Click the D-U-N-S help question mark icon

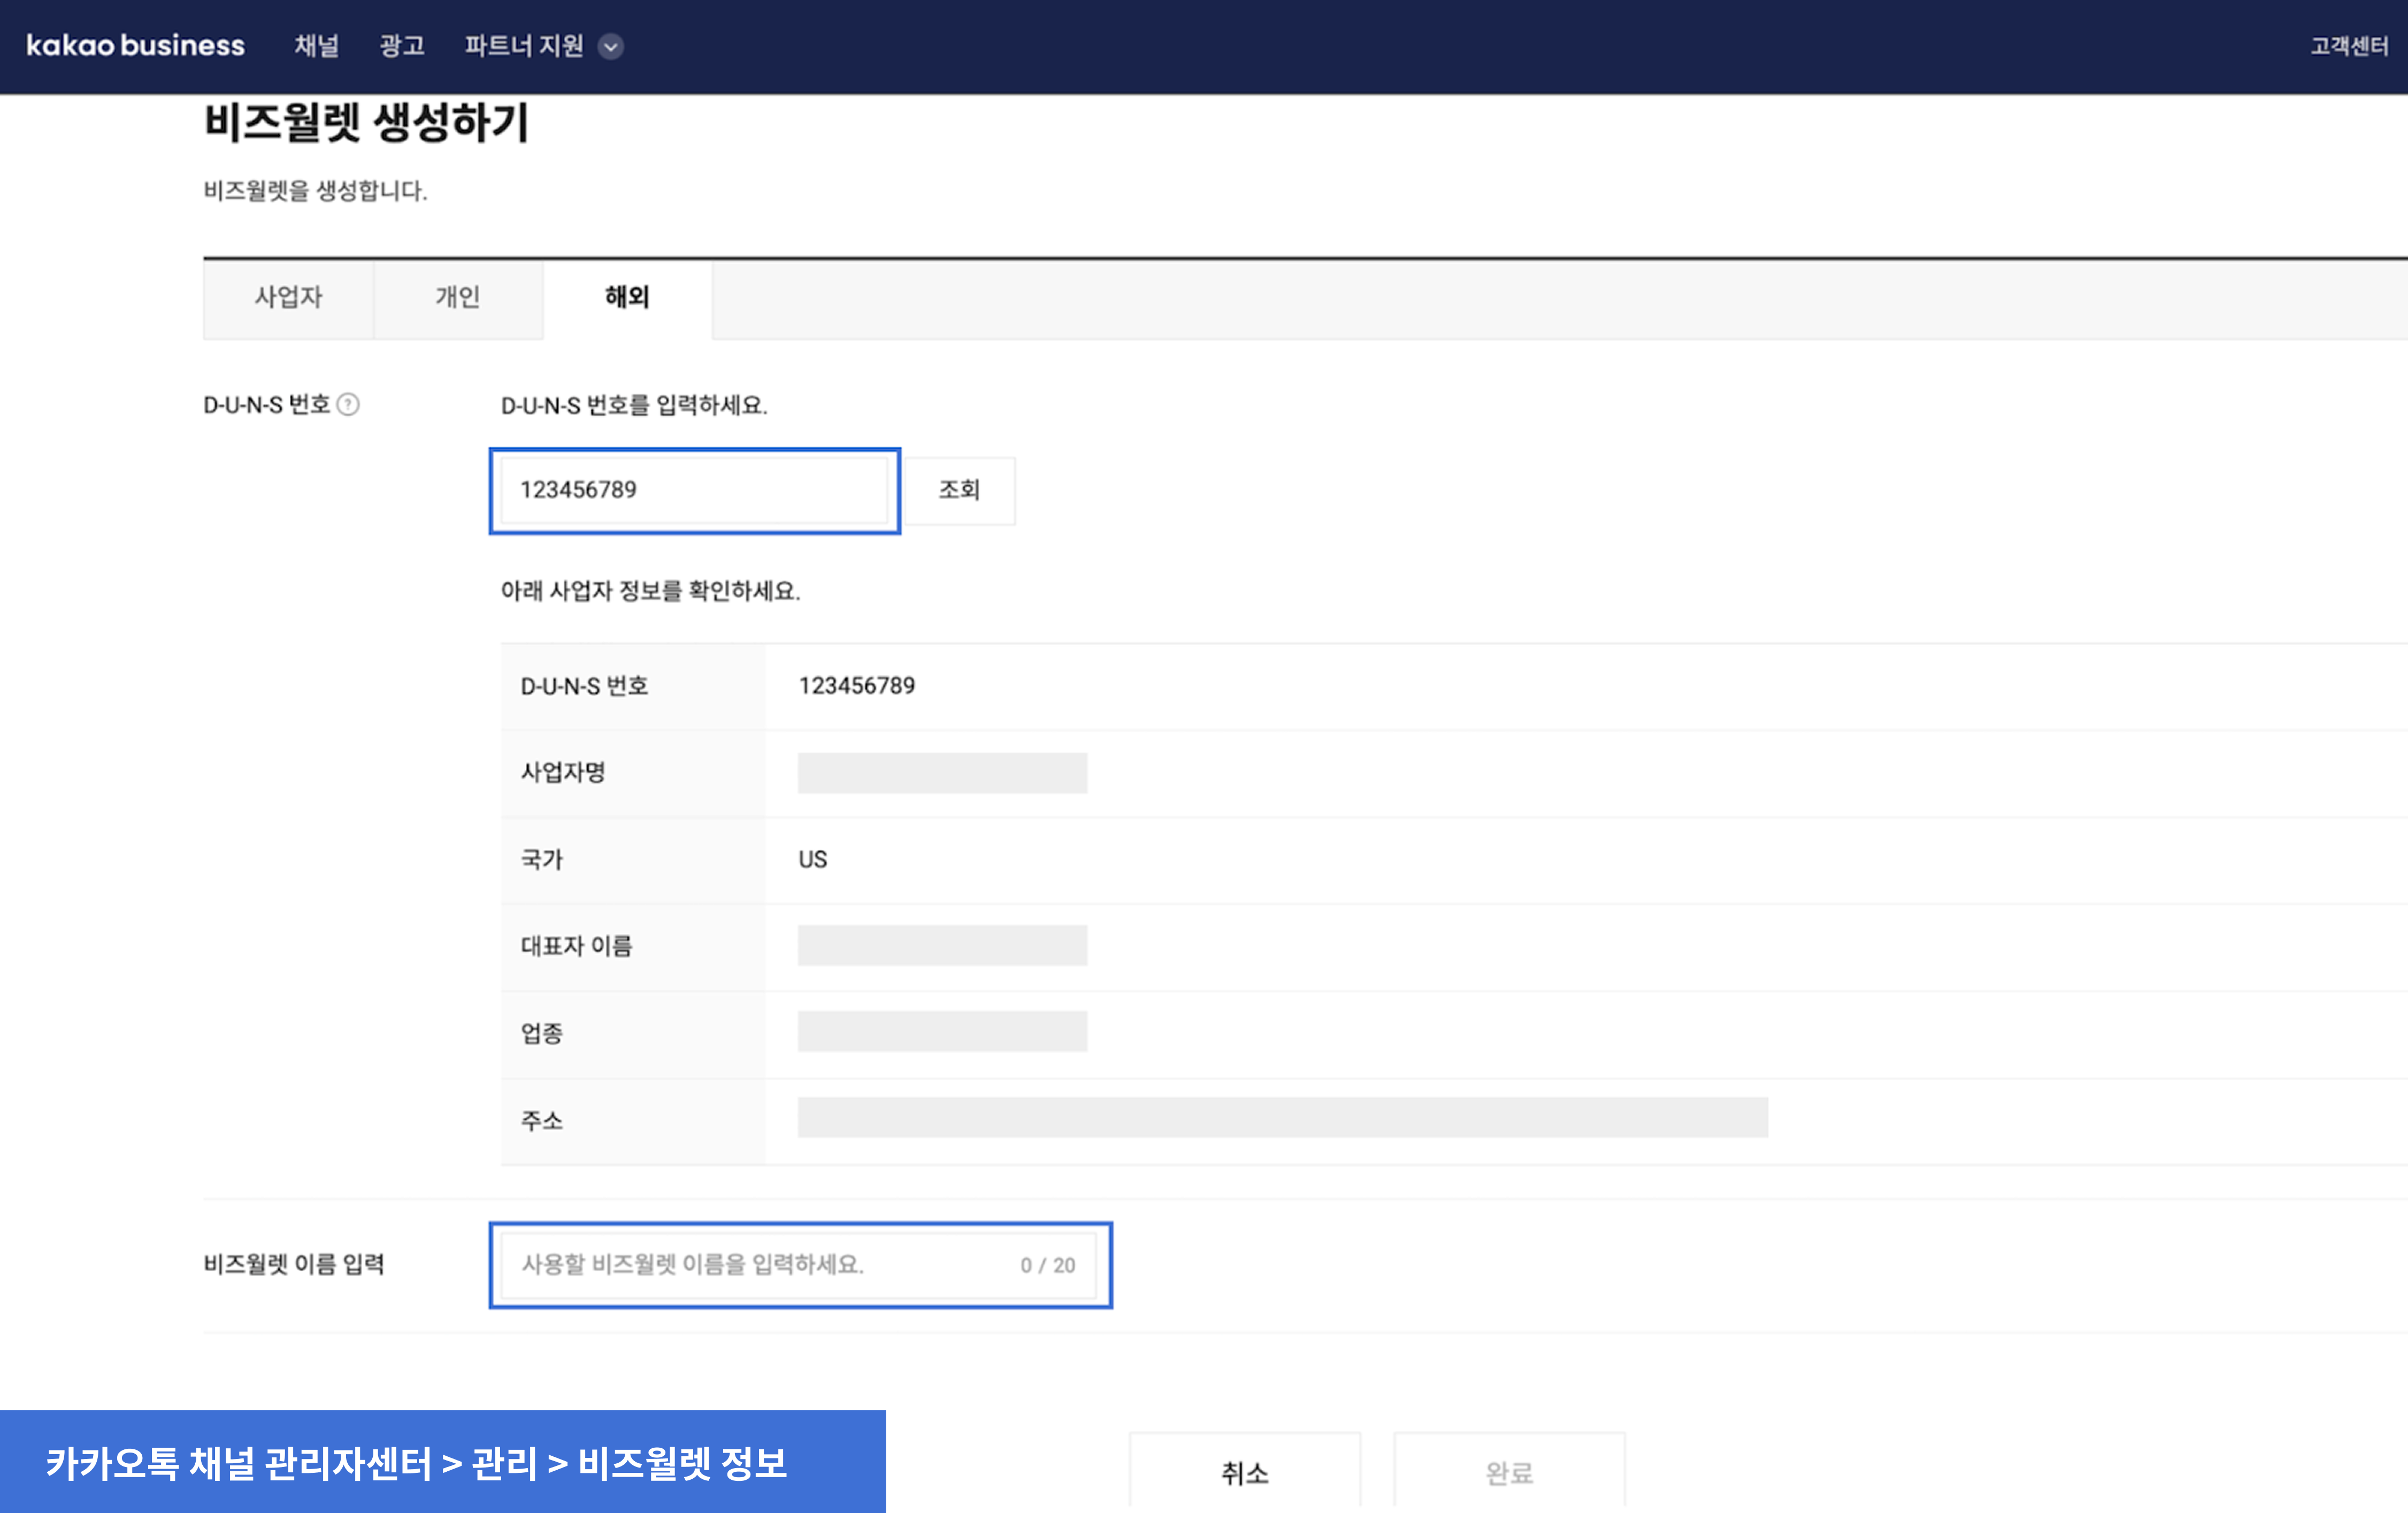point(348,404)
